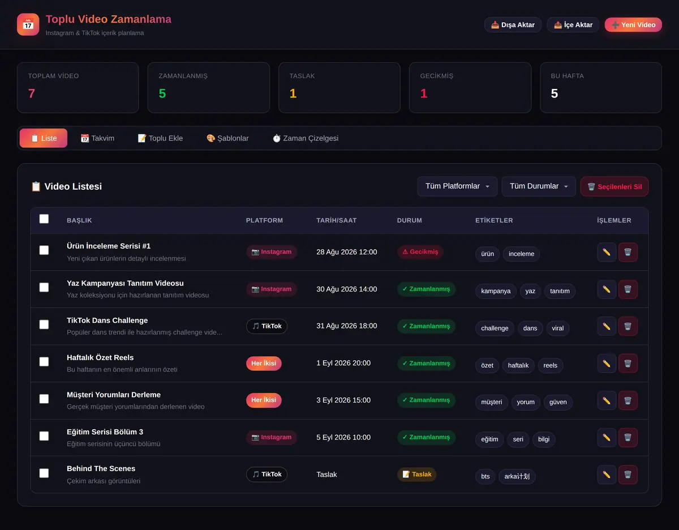679x530 pixels.
Task: Delete the Eğitim Serisi Bölüm 3 video
Action: tap(628, 438)
